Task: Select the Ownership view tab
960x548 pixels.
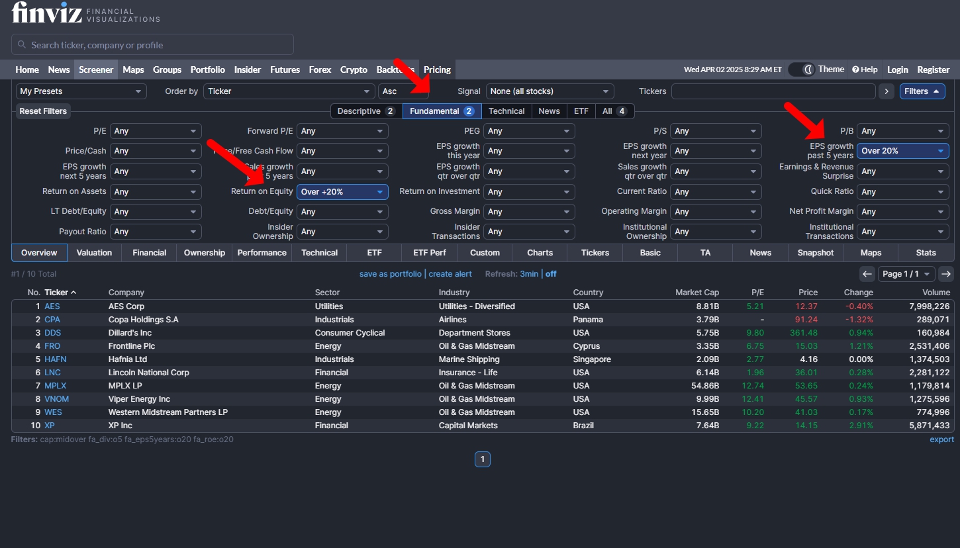Action: point(205,253)
